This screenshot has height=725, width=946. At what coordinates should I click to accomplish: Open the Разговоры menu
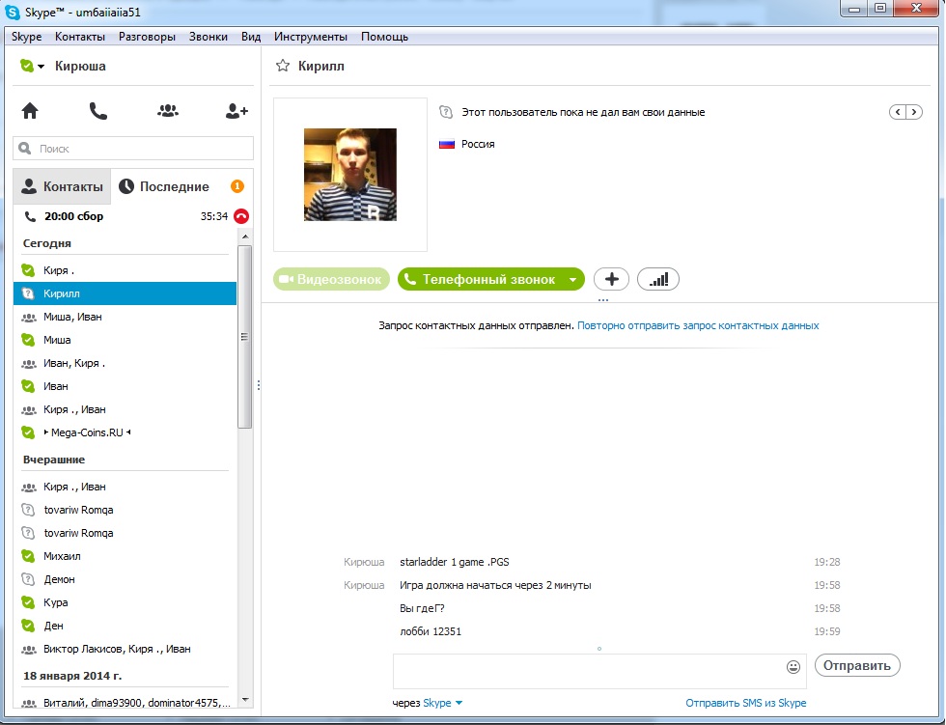point(147,37)
